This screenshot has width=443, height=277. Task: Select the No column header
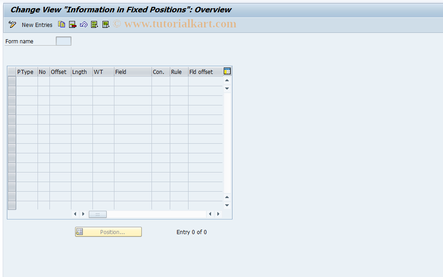44,72
